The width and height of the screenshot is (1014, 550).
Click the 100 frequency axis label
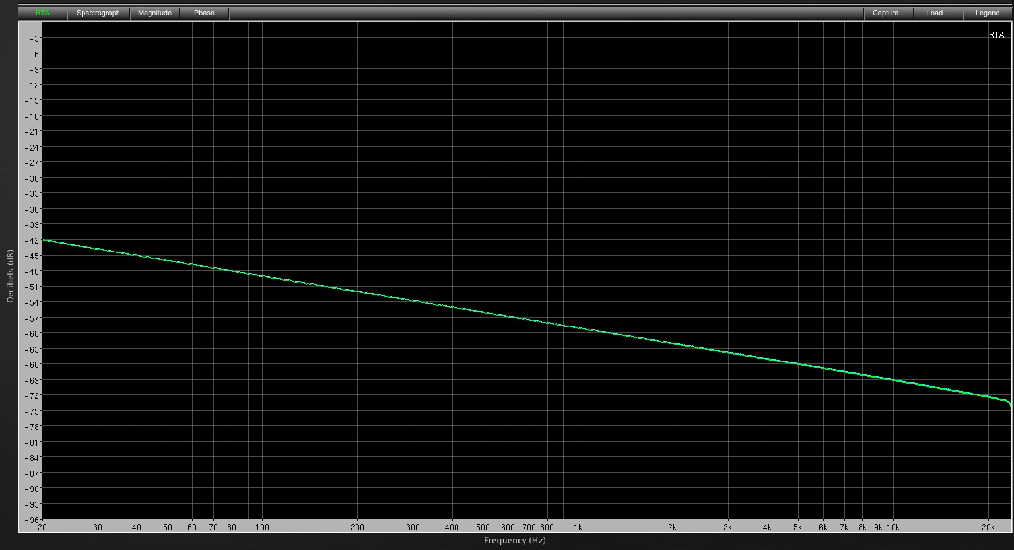pyautogui.click(x=262, y=528)
